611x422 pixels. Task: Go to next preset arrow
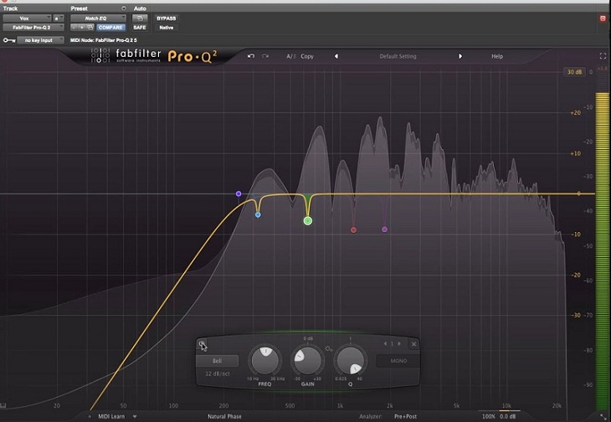(x=460, y=56)
